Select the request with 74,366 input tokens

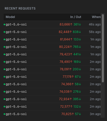pos(52,84)
